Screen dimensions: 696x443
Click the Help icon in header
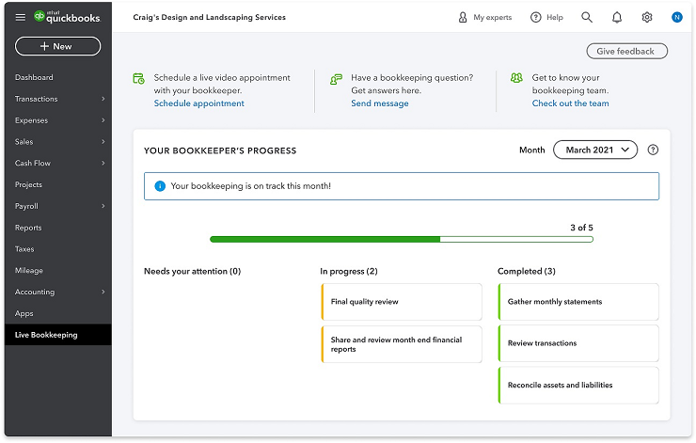546,17
